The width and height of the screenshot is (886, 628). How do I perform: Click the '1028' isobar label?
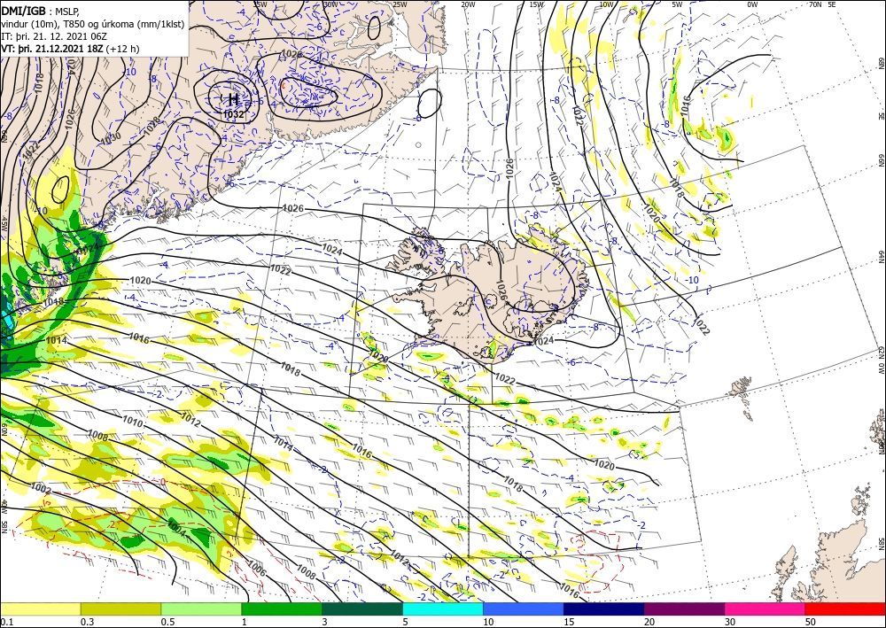[x=152, y=126]
